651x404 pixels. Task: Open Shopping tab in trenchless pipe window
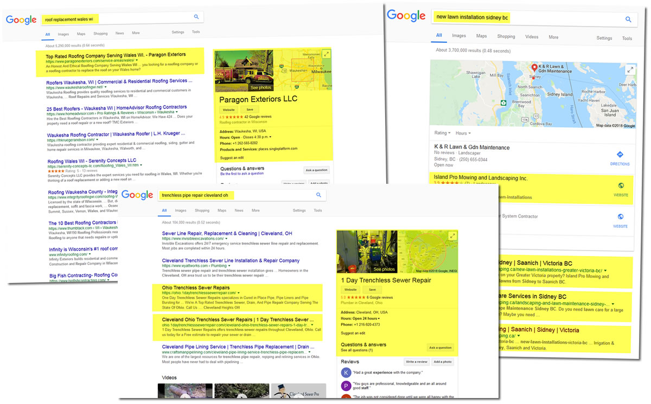pos(202,210)
